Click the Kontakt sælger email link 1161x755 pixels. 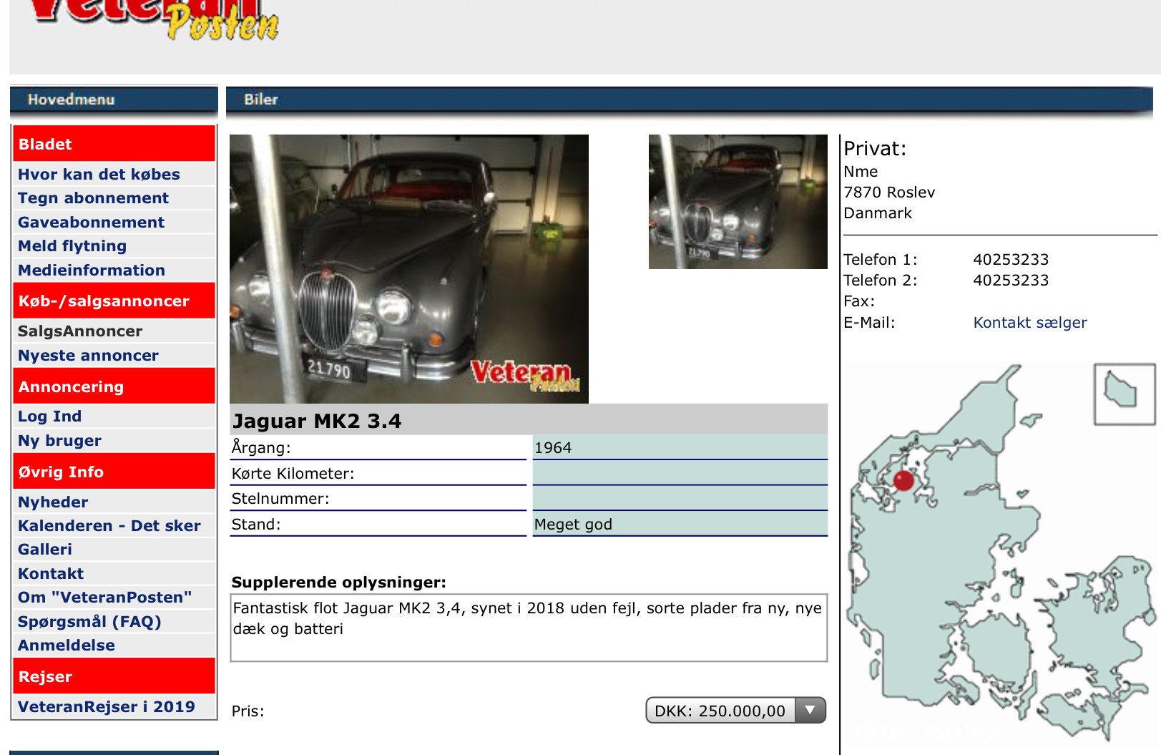coord(1029,323)
